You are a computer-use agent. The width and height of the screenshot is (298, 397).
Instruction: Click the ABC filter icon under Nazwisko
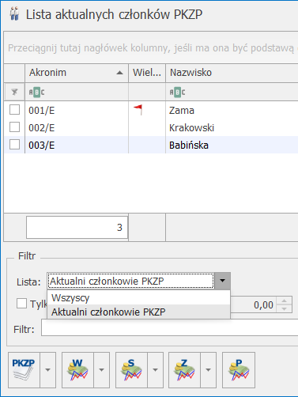(x=177, y=93)
